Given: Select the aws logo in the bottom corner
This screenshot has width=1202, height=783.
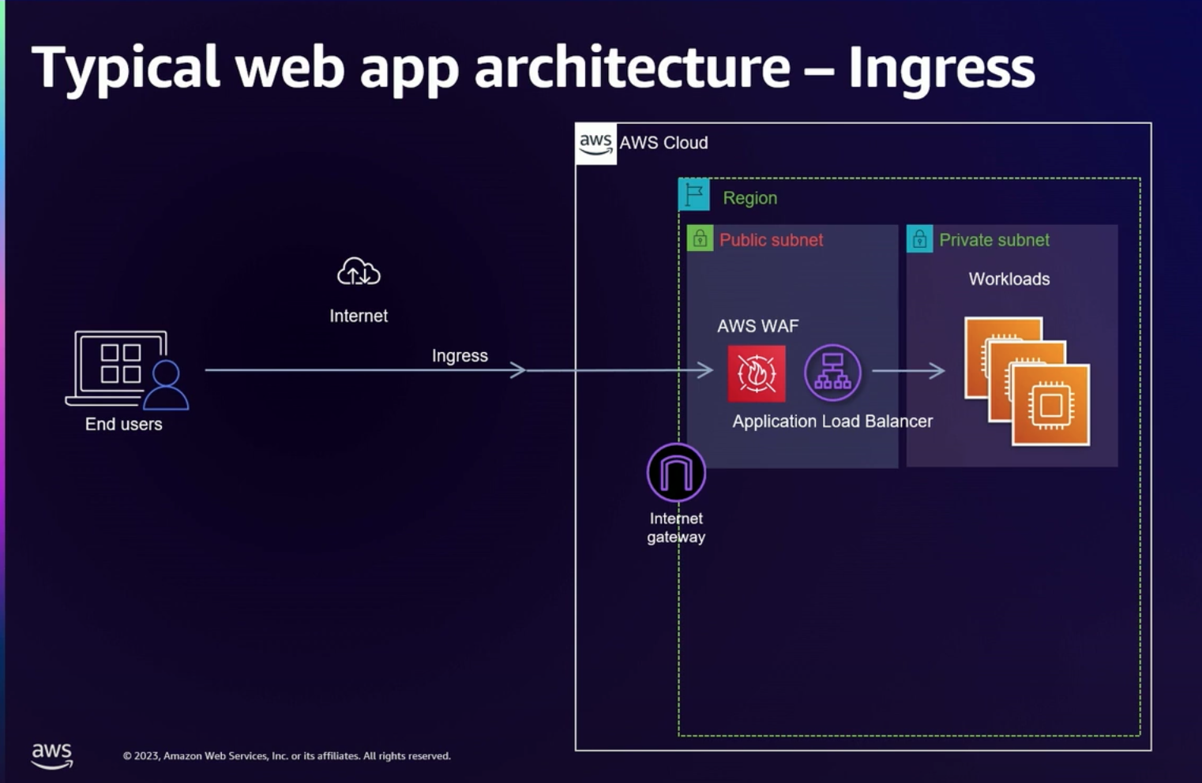Looking at the screenshot, I should [52, 756].
